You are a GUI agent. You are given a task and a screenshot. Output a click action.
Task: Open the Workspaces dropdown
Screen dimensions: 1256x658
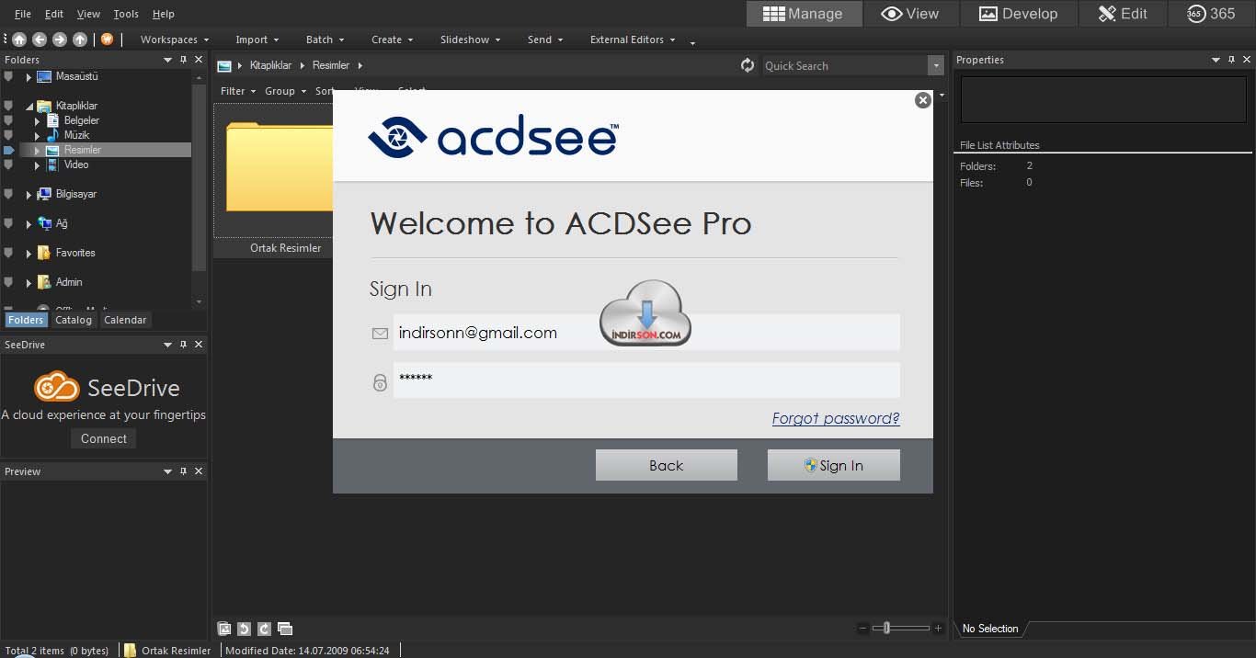pos(175,40)
